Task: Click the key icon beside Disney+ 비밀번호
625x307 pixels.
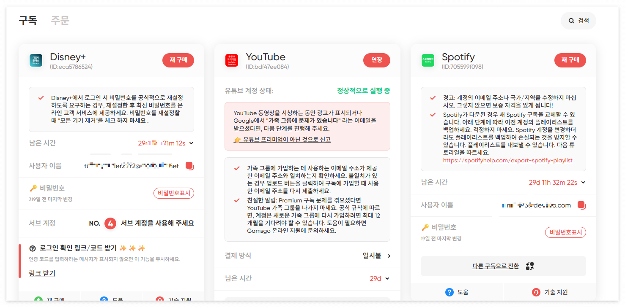Action: click(x=33, y=188)
